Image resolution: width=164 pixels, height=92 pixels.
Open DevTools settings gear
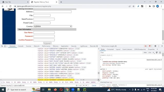click(155, 46)
